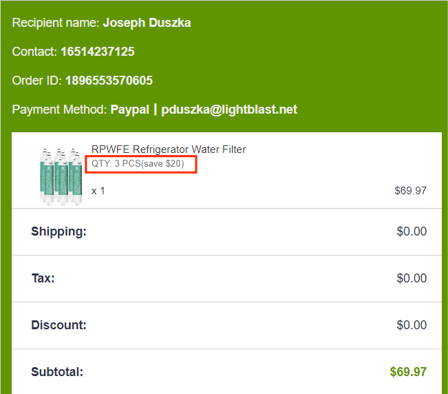Select the contact number 16514237125

98,52
